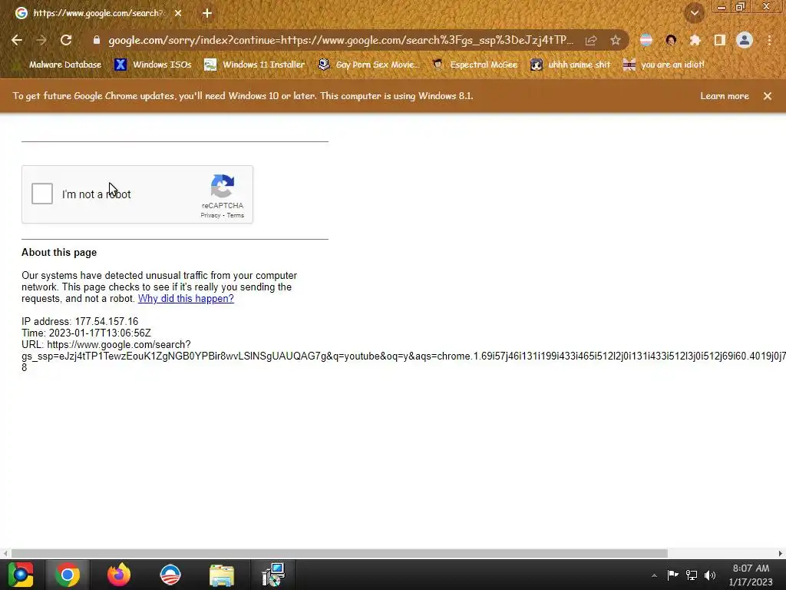This screenshot has height=590, width=786.
Task: Close the Google search tab
Action: pyautogui.click(x=178, y=14)
